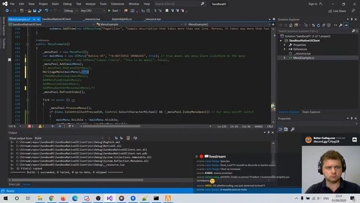
Task: Click the Edge taskbar icon
Action: pos(75,198)
